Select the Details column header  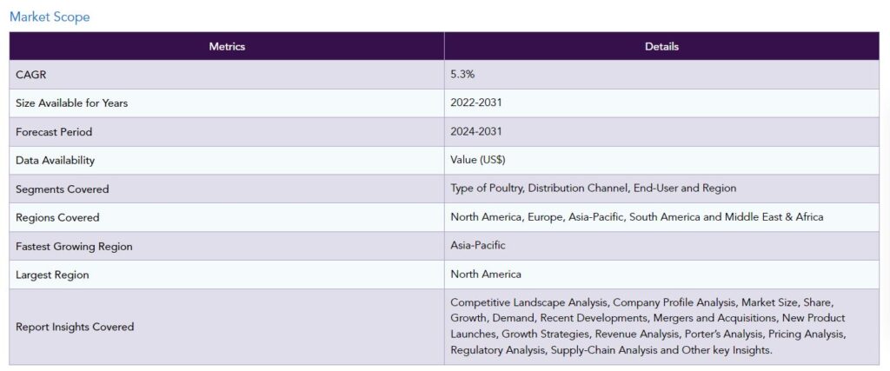(x=661, y=47)
